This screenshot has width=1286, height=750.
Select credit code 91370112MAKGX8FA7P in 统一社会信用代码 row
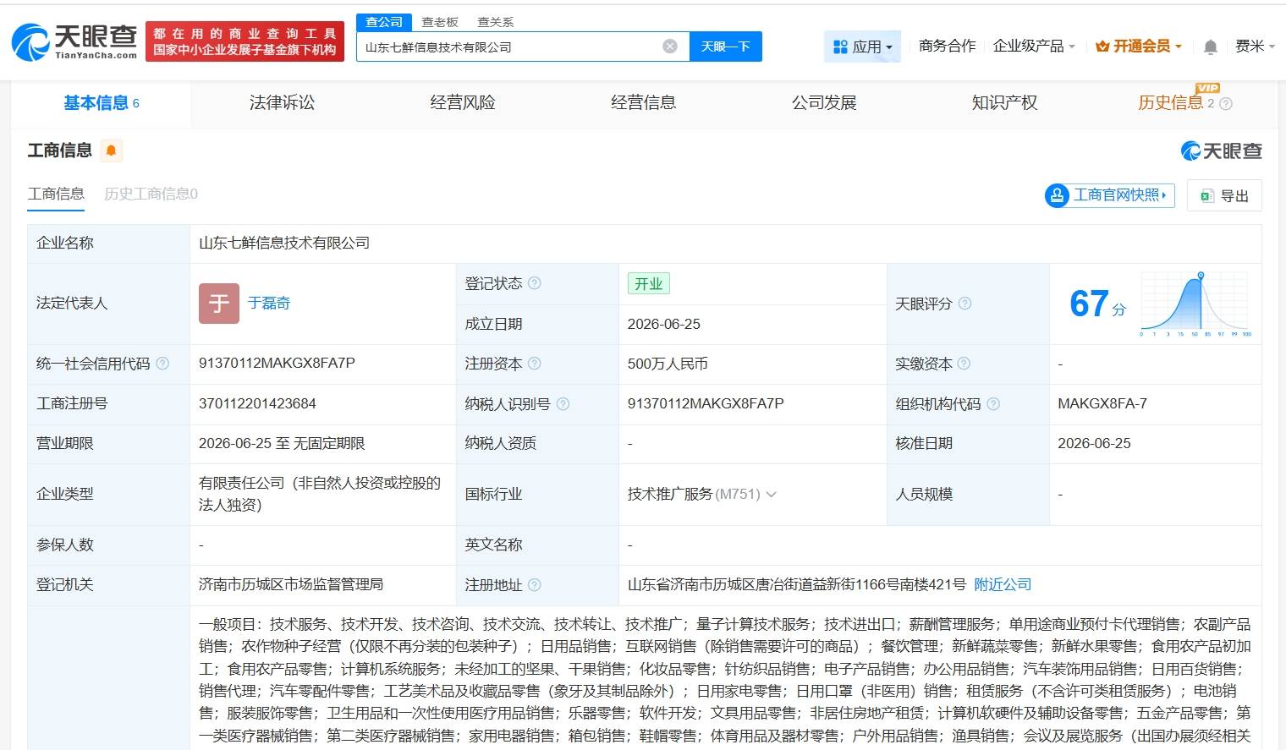pyautogui.click(x=277, y=364)
